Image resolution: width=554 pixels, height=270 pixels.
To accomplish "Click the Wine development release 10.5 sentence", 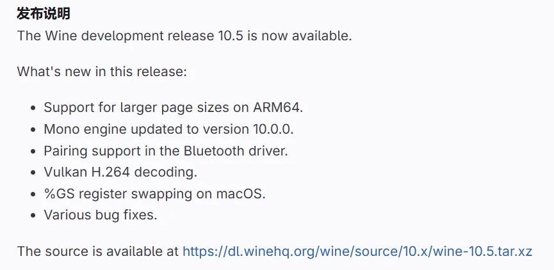I will tap(184, 36).
